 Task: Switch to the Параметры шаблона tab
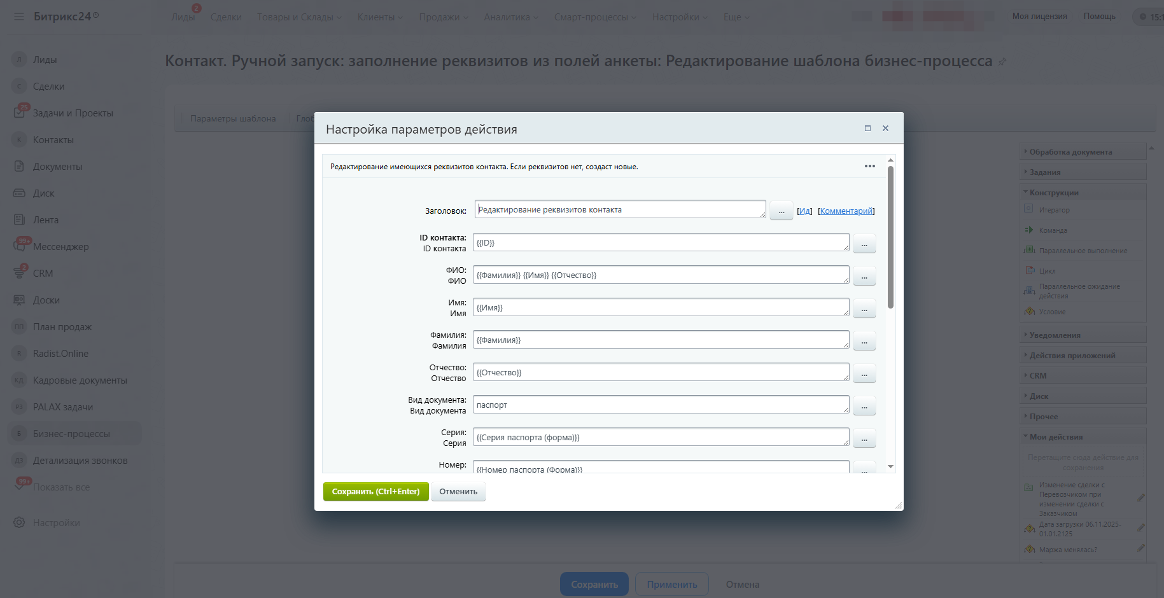click(232, 119)
